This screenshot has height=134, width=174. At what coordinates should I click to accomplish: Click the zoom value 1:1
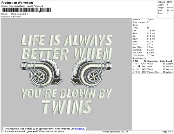tap(168, 13)
